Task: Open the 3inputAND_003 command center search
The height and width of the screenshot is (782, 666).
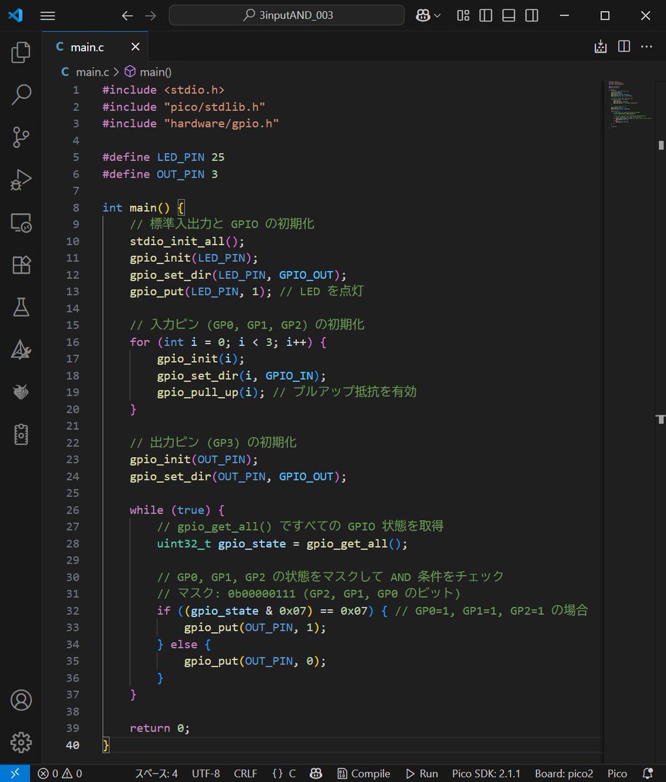Action: [286, 16]
